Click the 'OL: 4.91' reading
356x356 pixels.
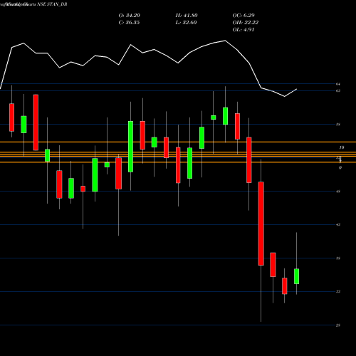(x=244, y=30)
